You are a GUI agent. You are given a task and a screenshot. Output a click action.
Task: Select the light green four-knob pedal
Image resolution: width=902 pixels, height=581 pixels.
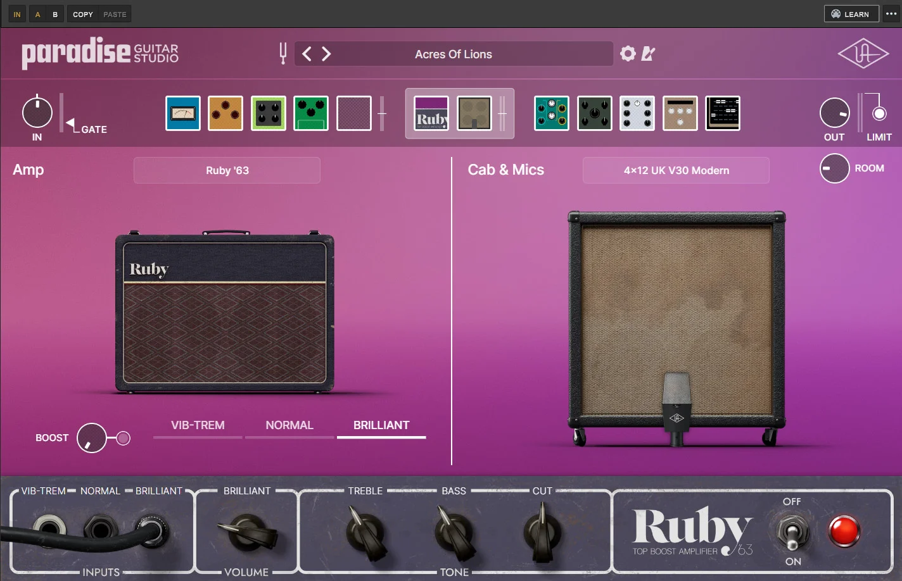pos(269,113)
